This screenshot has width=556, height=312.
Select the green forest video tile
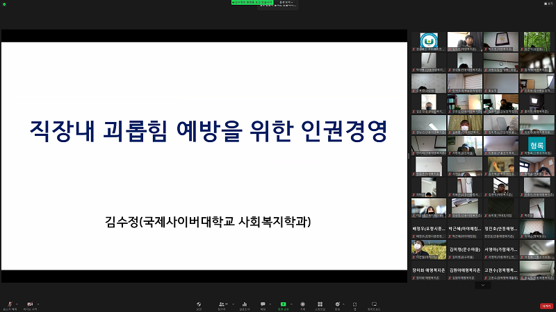(537, 42)
